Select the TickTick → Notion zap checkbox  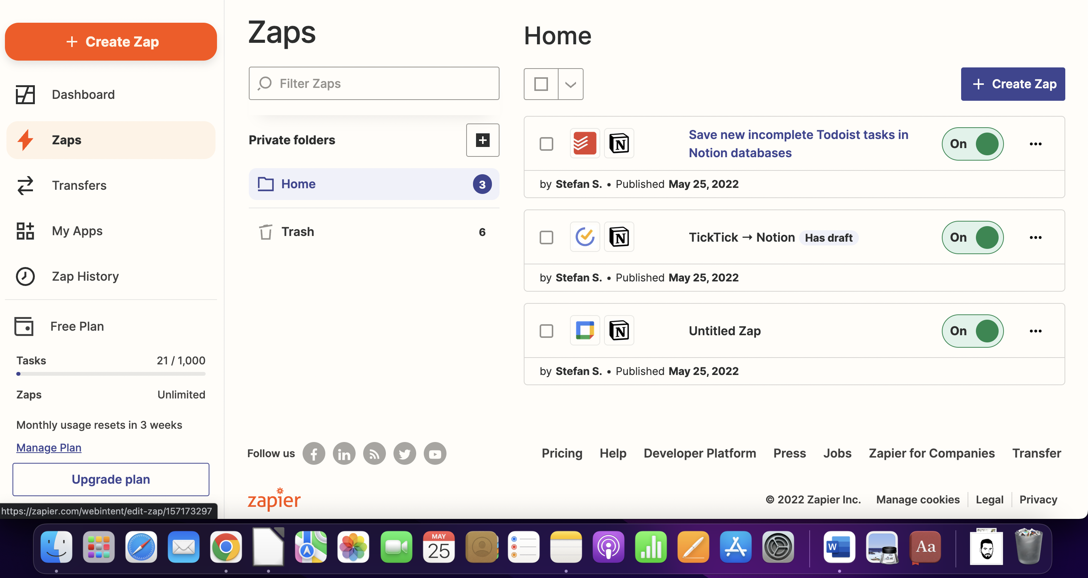(x=546, y=237)
